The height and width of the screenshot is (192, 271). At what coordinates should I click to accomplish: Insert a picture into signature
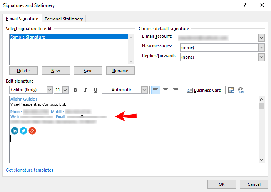click(x=231, y=90)
